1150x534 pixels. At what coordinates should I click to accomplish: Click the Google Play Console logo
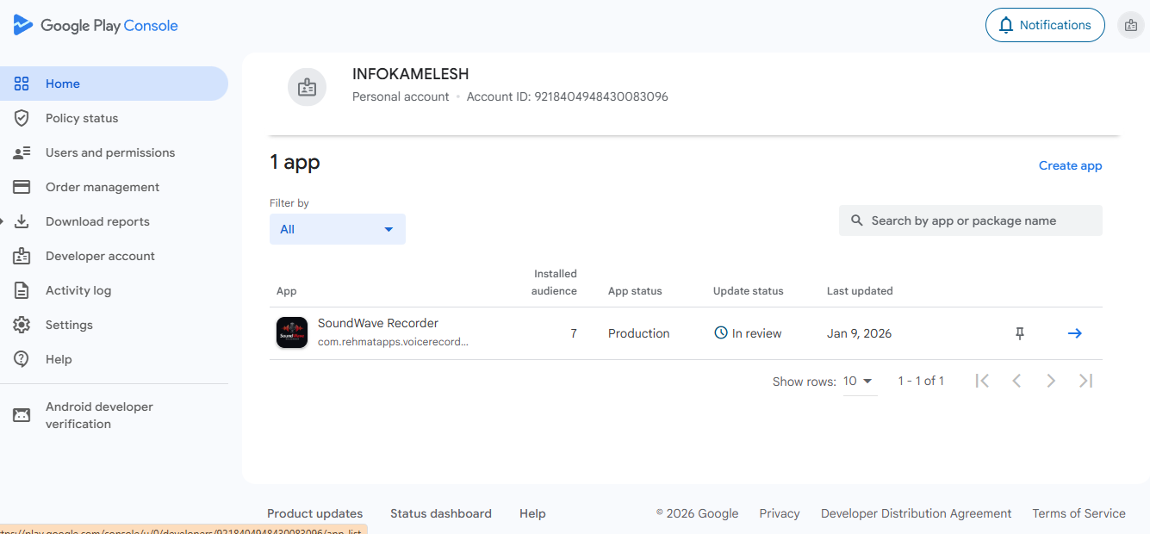[96, 25]
